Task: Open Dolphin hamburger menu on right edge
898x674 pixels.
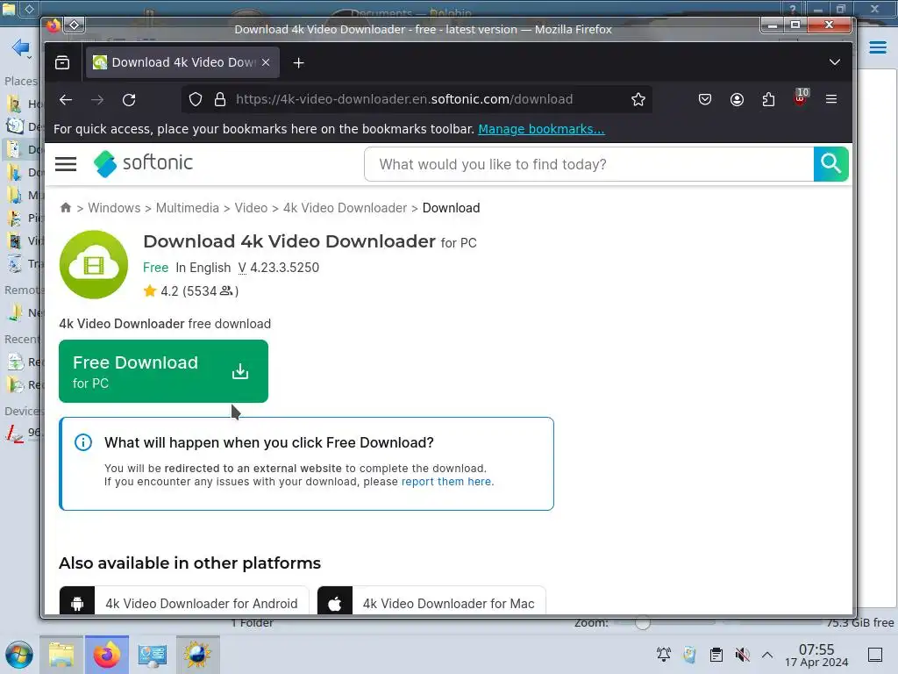Action: coord(878,47)
